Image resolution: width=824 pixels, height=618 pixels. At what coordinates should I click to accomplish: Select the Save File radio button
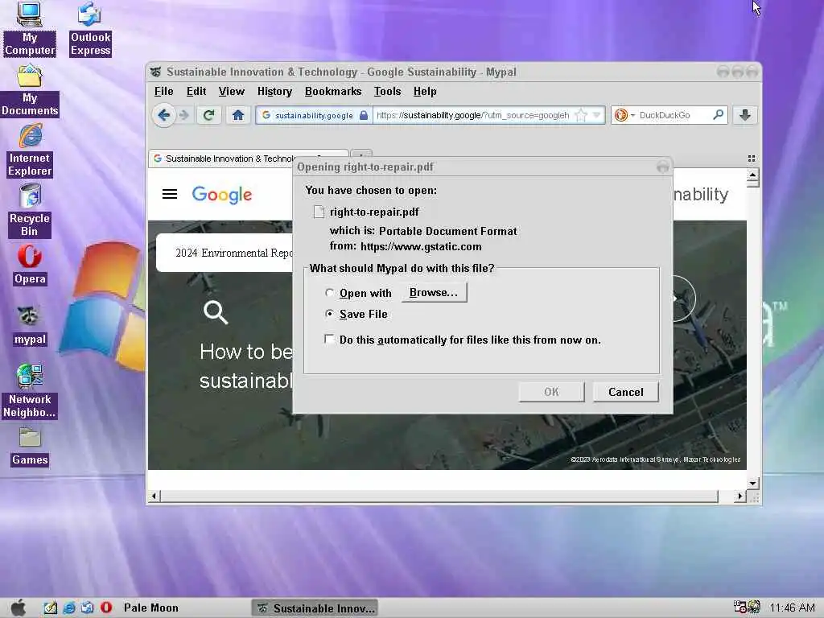pyautogui.click(x=329, y=314)
